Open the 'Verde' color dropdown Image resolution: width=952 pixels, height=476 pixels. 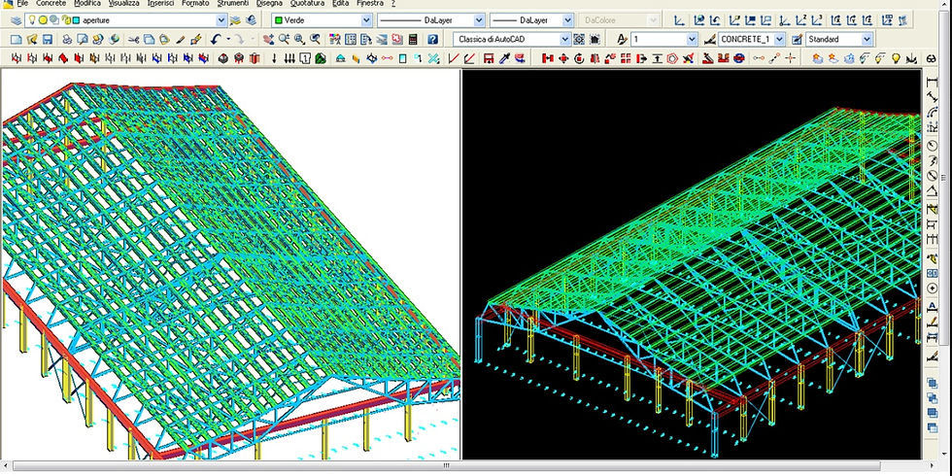[366, 19]
